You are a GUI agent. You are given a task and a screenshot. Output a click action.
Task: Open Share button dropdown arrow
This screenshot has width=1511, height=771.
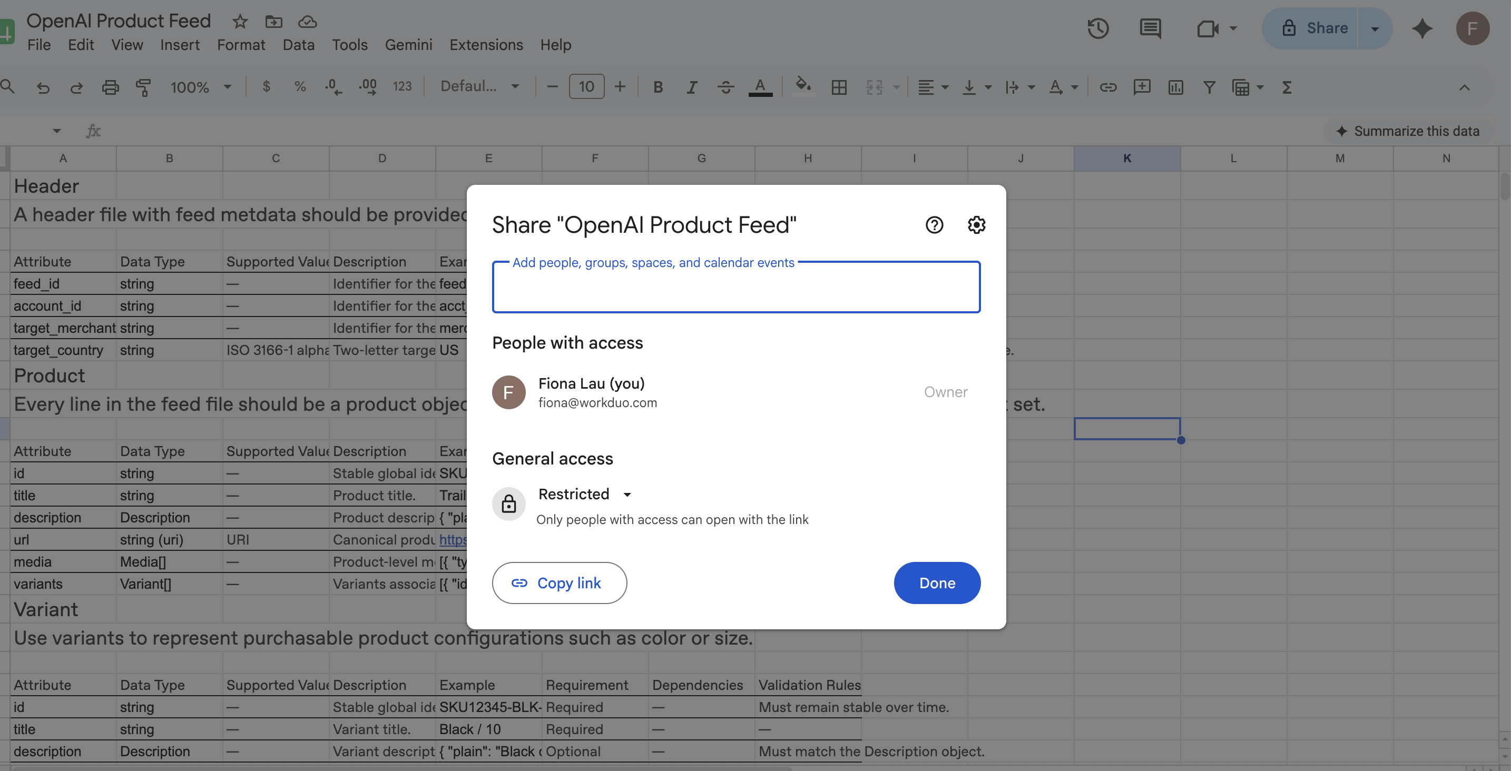(1375, 28)
